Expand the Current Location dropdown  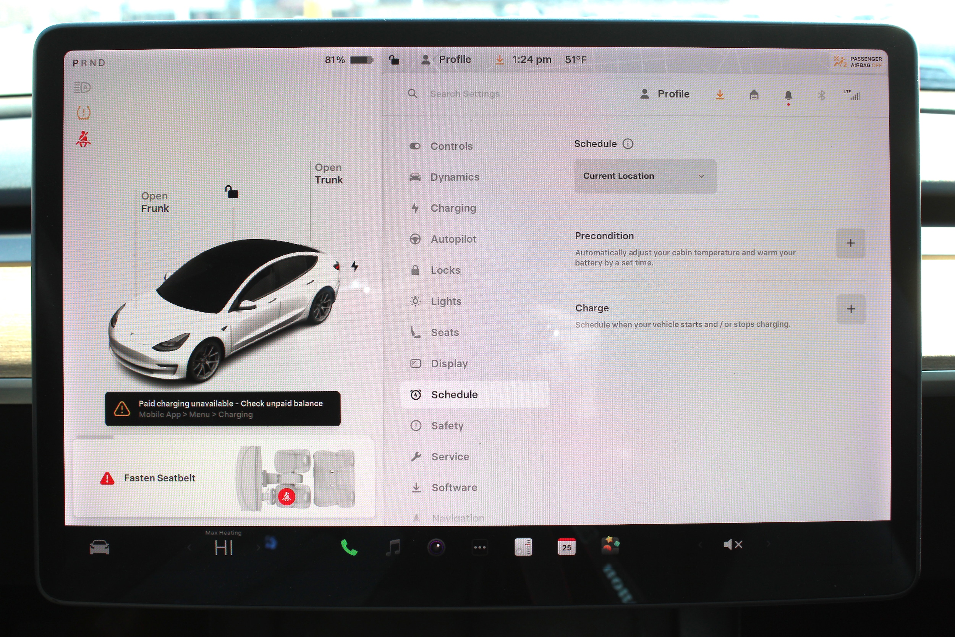point(645,176)
